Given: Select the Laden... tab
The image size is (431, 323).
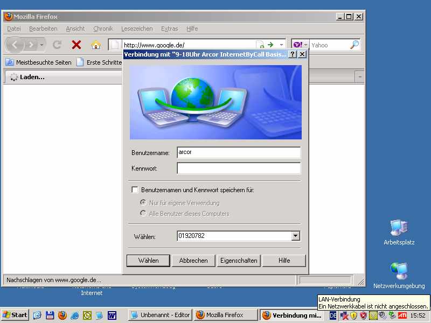Looking at the screenshot, I should (64, 77).
